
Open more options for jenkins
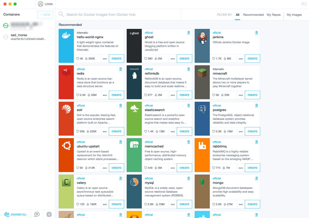pyautogui.click(x=241, y=59)
